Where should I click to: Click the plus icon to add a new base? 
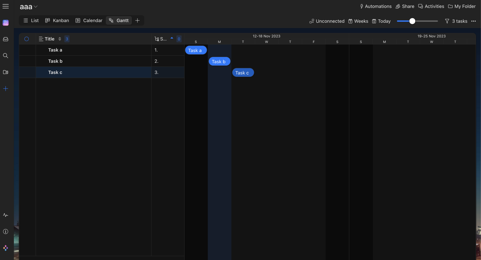[6, 88]
